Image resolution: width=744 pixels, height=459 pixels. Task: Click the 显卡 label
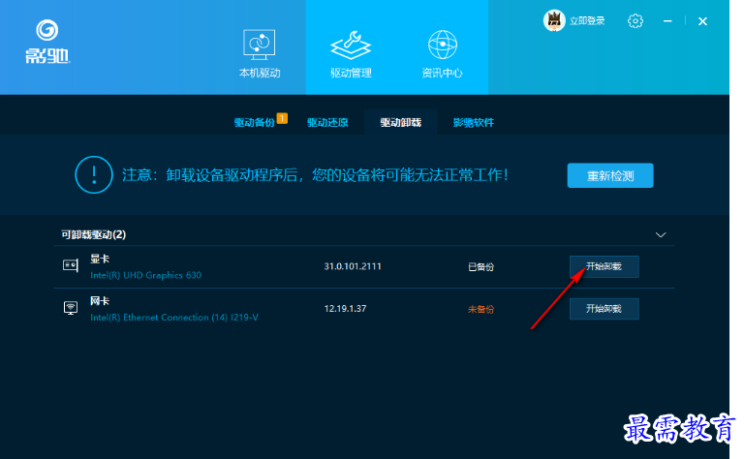100,259
